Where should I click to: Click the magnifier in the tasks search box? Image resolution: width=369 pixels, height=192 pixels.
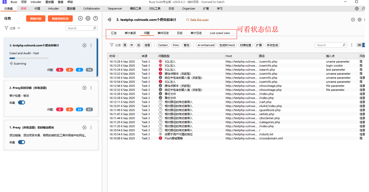tap(95, 28)
